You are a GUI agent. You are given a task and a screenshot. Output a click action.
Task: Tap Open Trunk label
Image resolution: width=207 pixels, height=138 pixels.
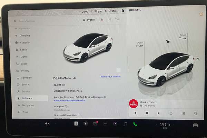point(183,37)
